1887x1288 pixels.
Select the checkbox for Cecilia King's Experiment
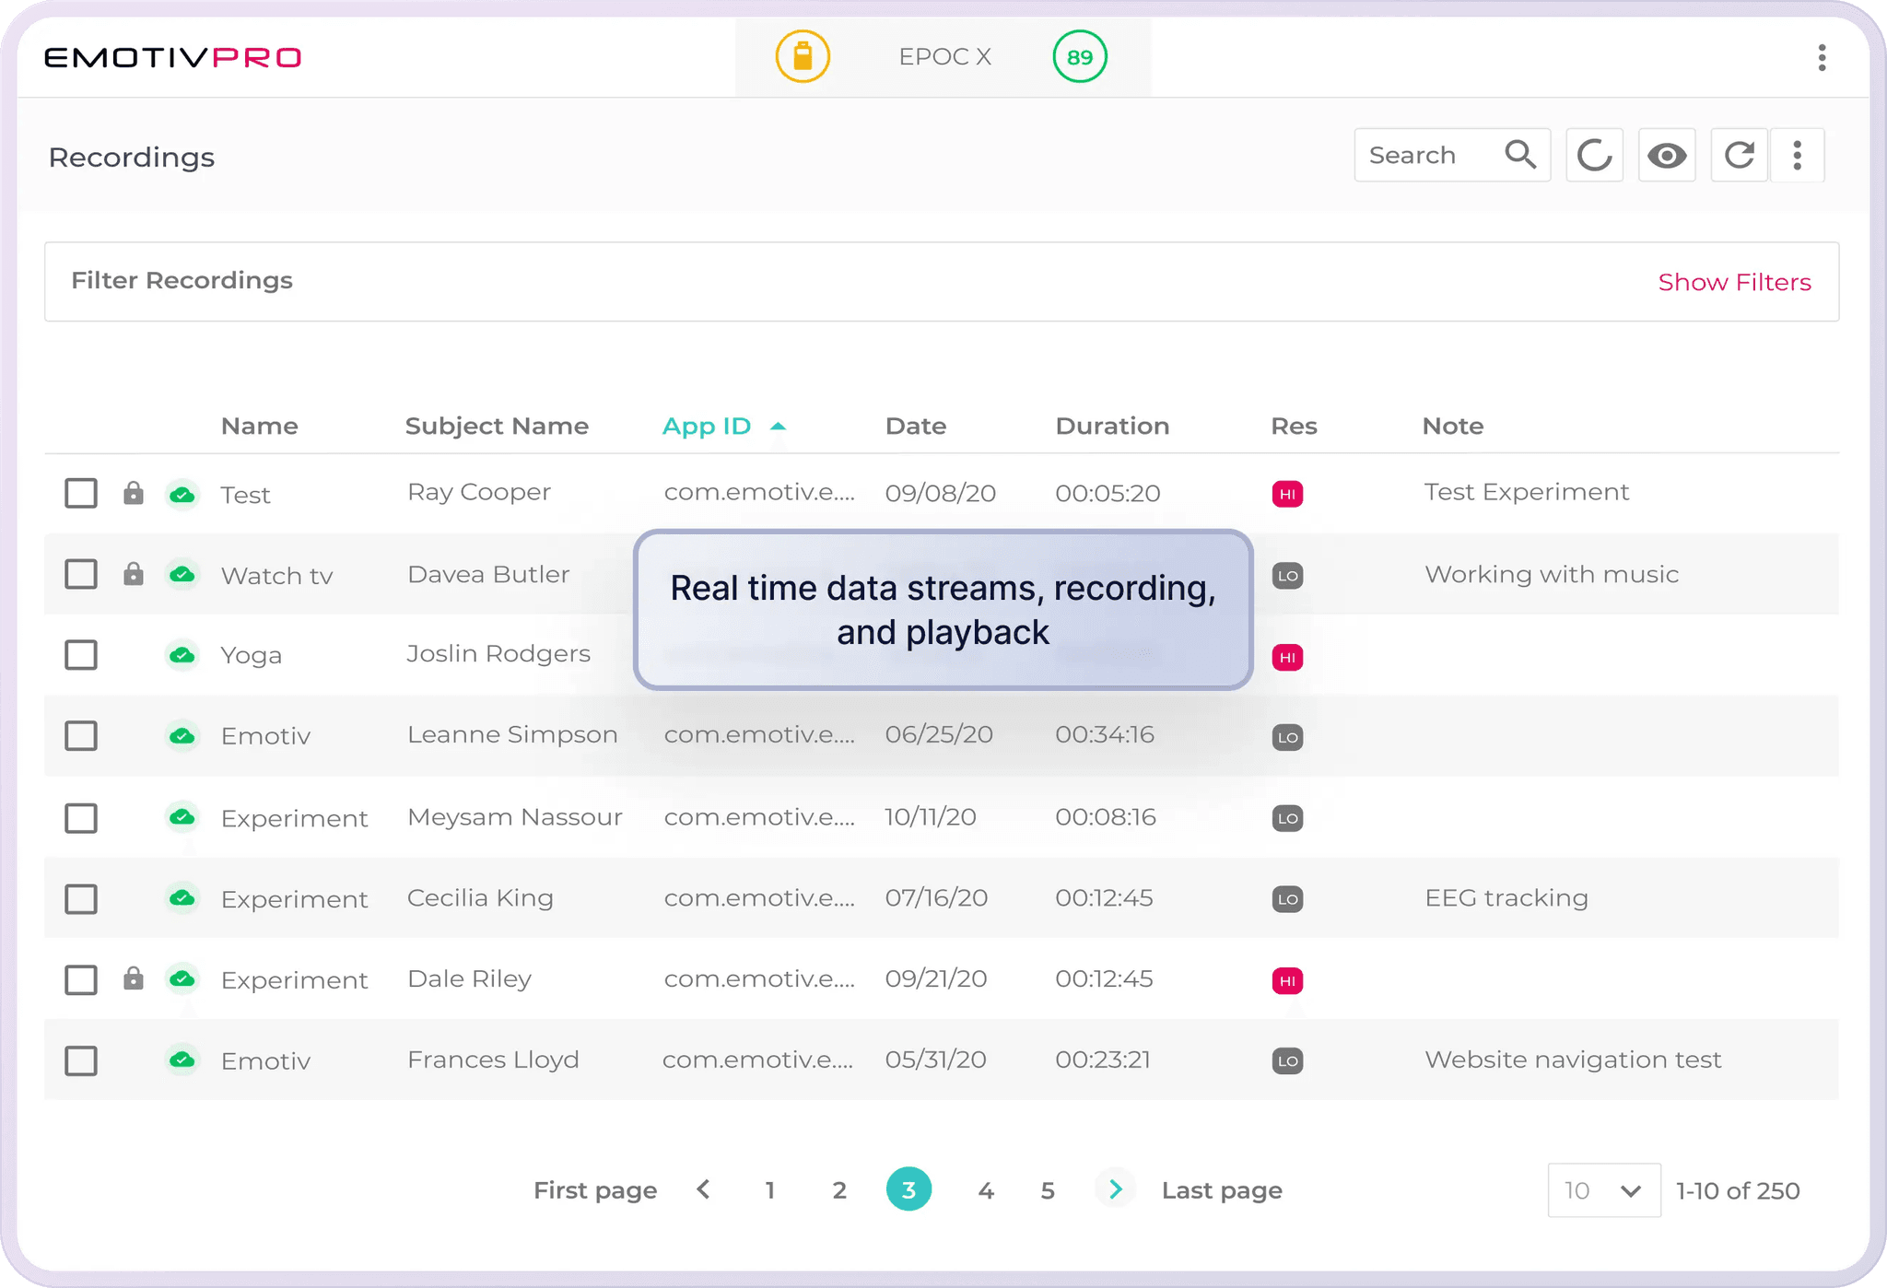[81, 898]
